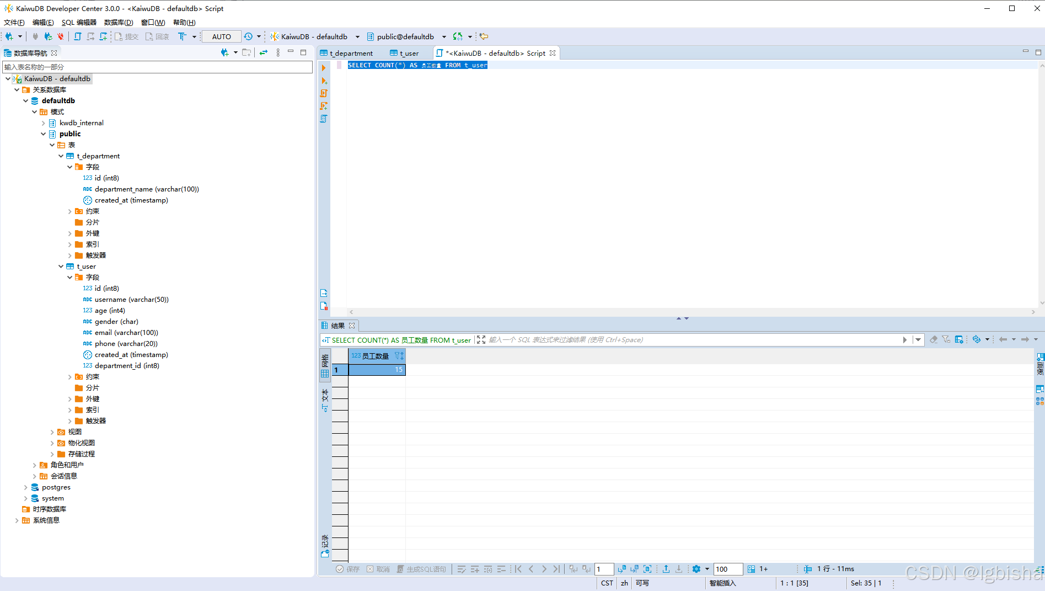The width and height of the screenshot is (1045, 591).
Task: Open the KaiwuDB - defaultdb connection dropdown
Action: 357,37
